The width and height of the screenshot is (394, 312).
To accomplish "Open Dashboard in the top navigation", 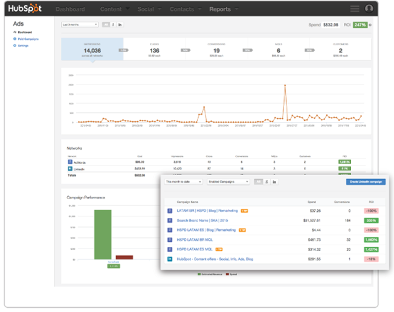I will 70,9.
